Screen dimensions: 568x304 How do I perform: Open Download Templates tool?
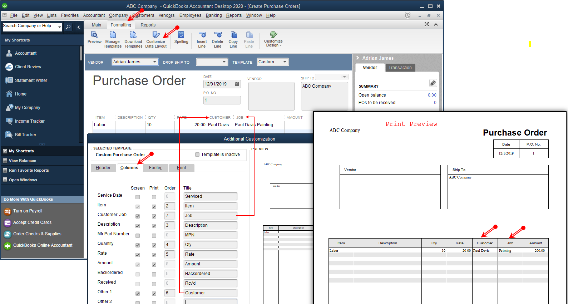133,39
